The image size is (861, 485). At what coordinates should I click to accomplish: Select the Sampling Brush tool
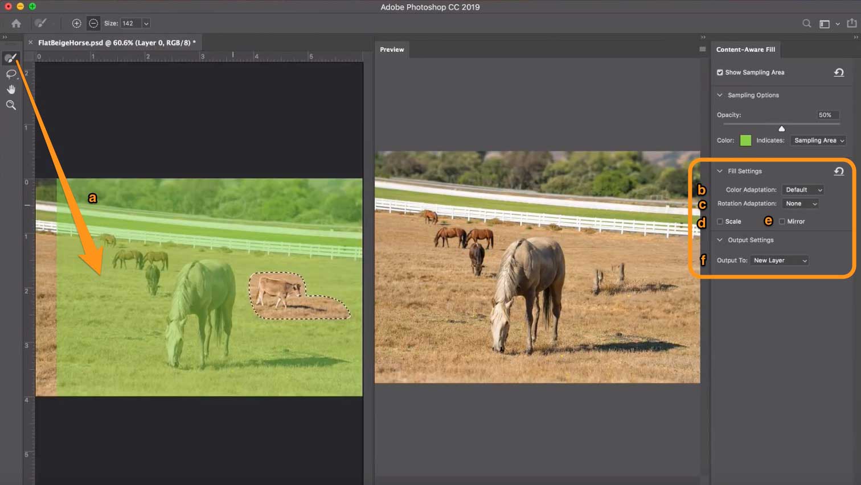pos(11,58)
